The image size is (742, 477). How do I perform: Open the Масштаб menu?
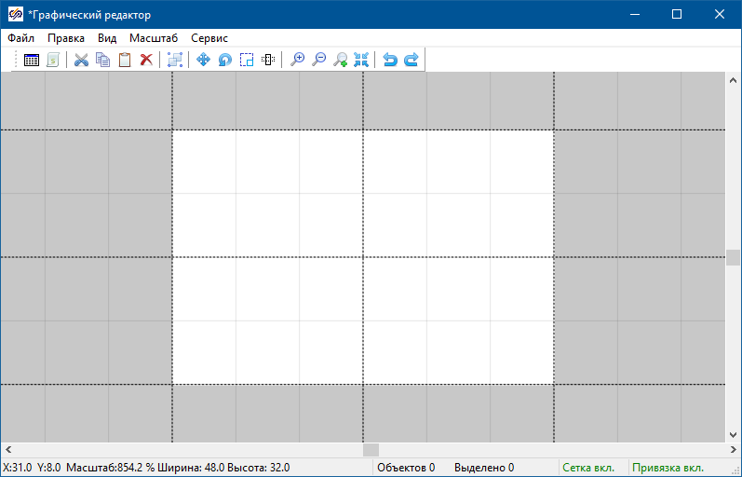(x=153, y=38)
